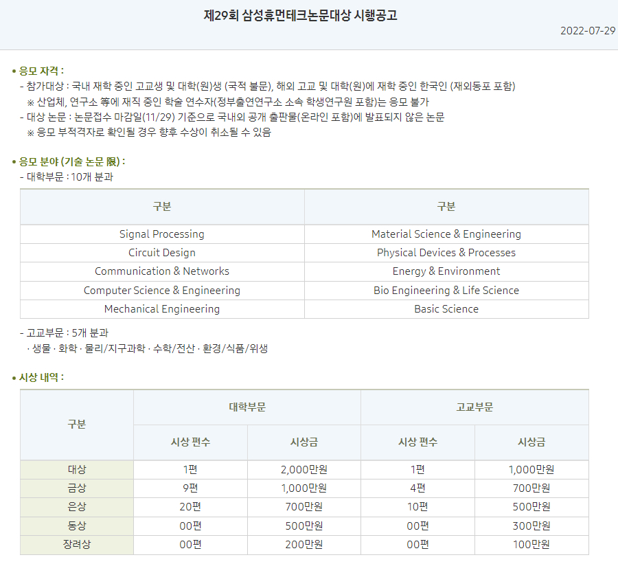Viewport: 618px width, 564px height.
Task: Click the Communication & Networks cell
Action: pyautogui.click(x=162, y=271)
